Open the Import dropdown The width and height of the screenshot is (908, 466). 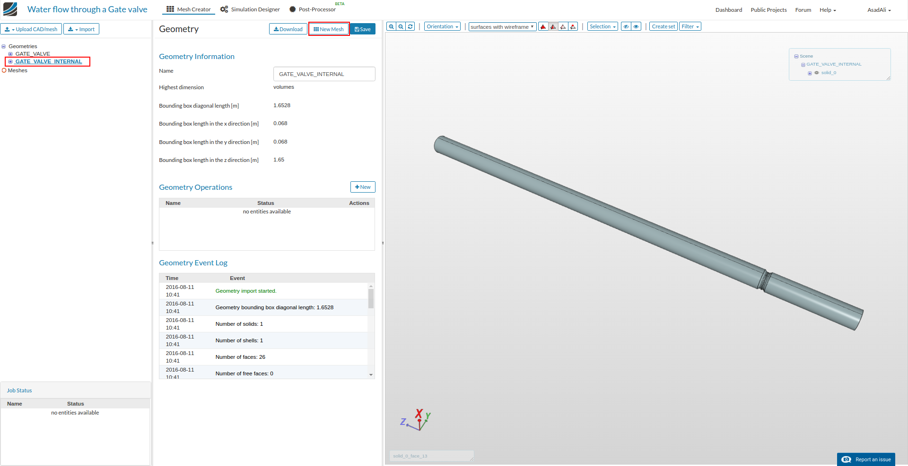(81, 29)
